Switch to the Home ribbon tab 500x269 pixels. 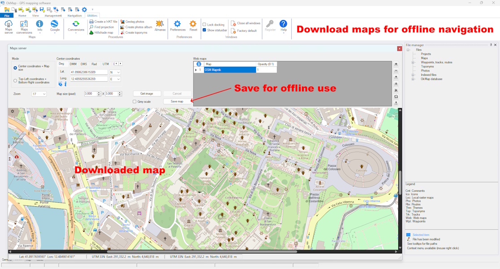22,16
